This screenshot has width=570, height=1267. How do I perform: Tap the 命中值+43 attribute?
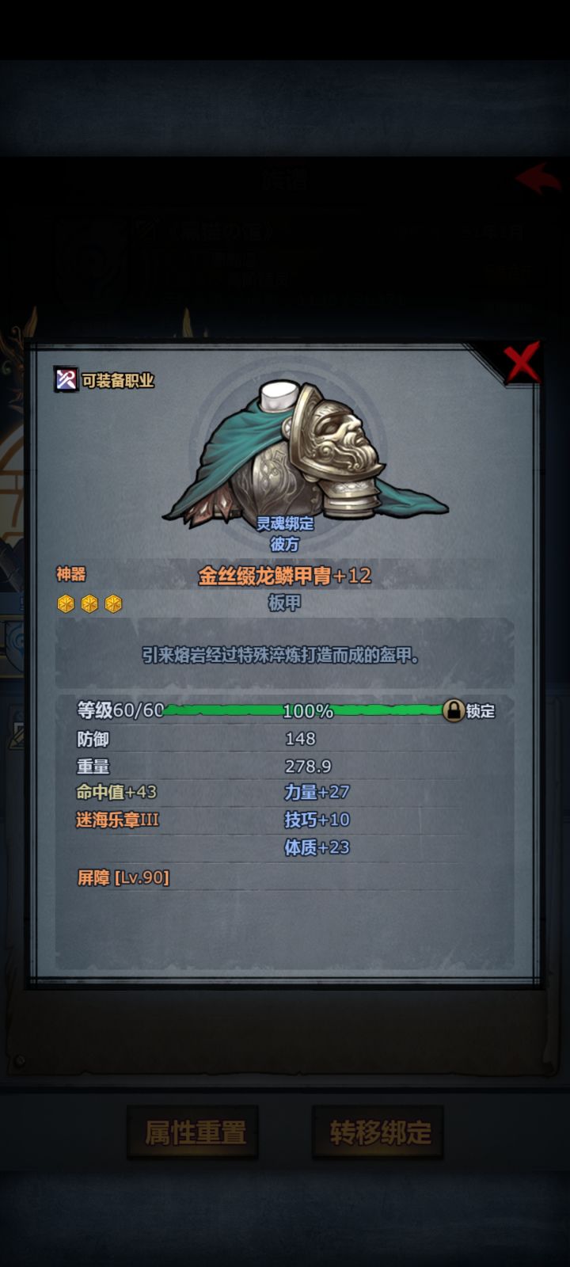116,792
